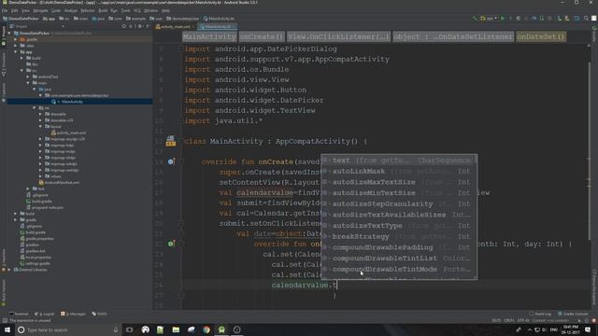Expand the .gradle folder in tree
This screenshot has width=598, height=336.
(16, 39)
